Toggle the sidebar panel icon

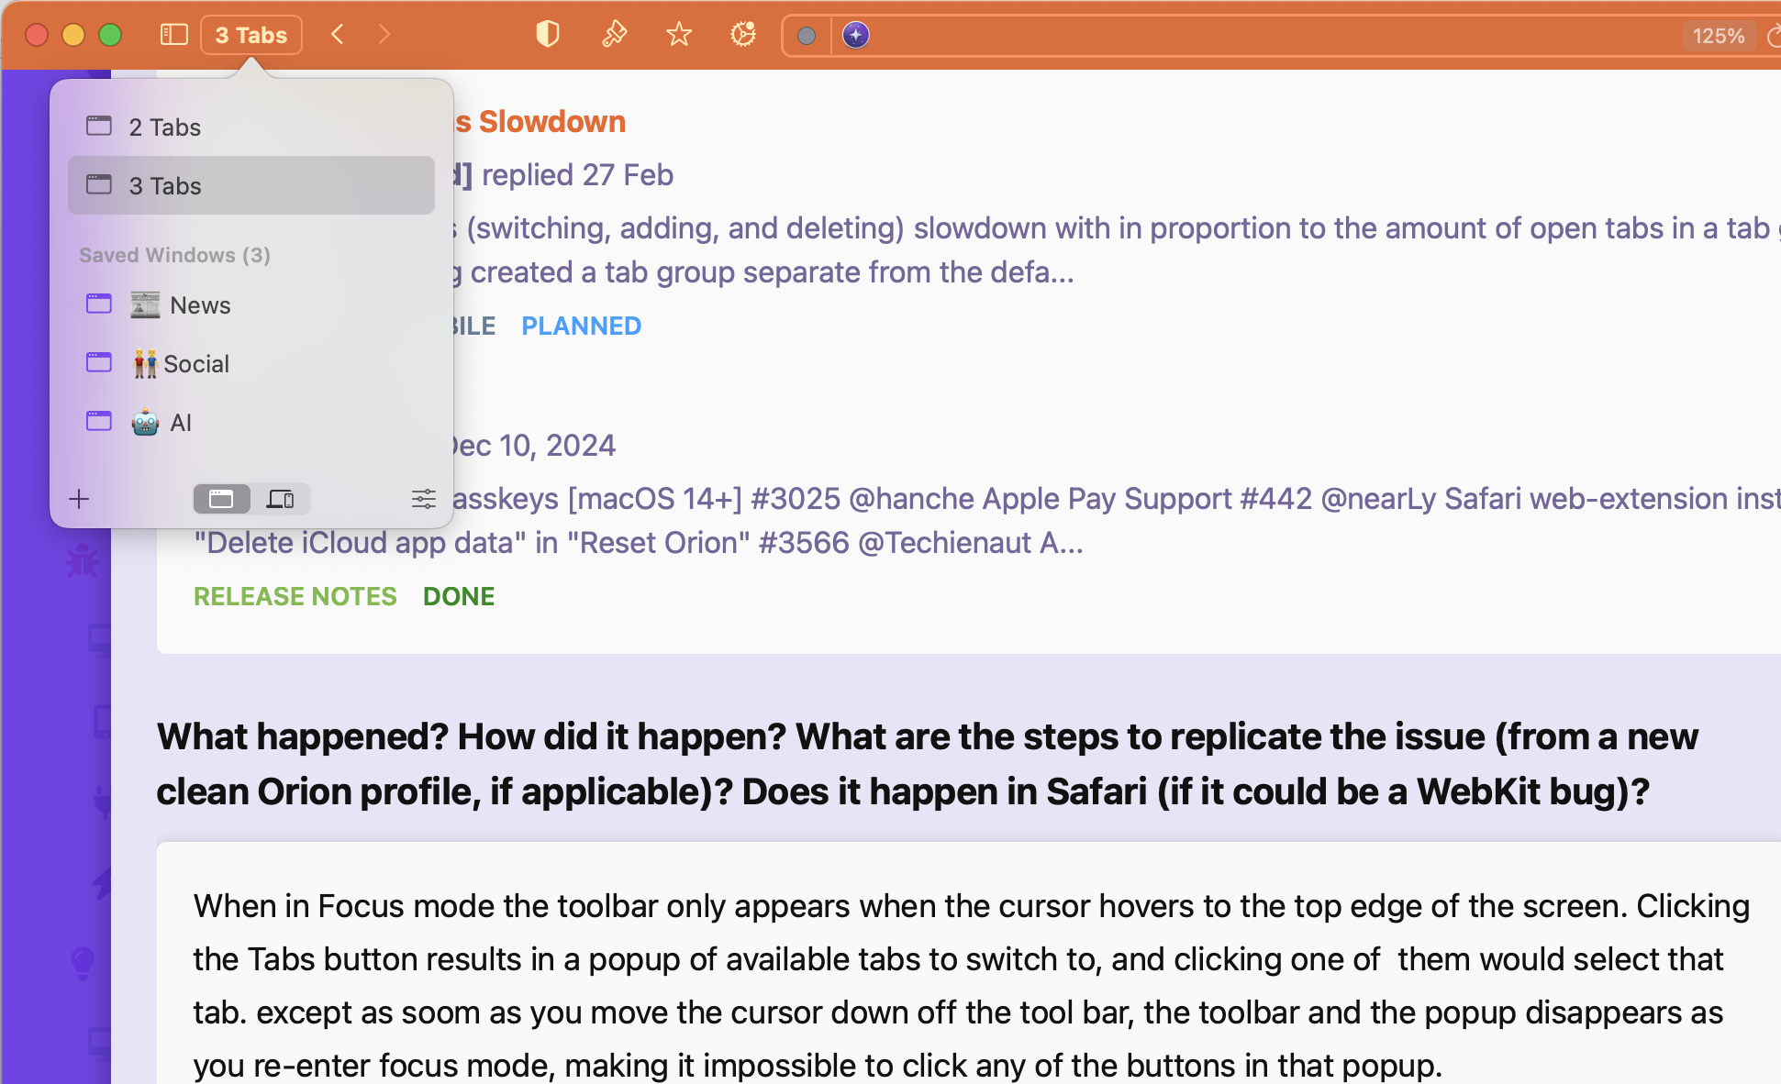point(173,34)
